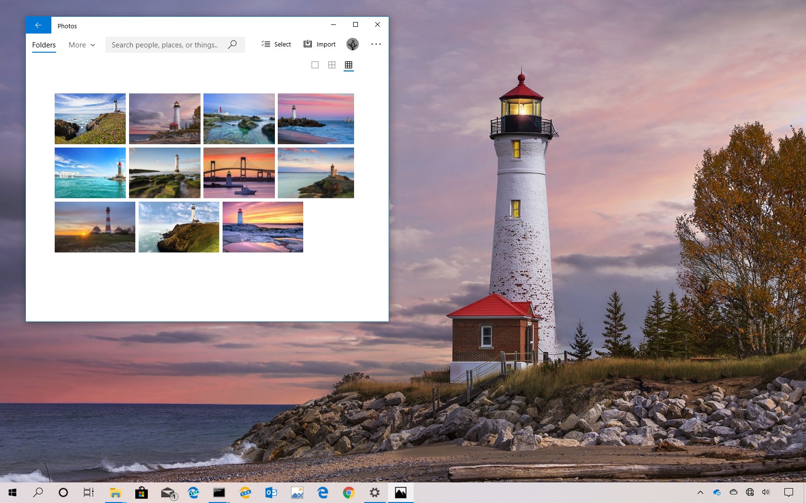Open the account profile picture
806x503 pixels.
(x=353, y=45)
